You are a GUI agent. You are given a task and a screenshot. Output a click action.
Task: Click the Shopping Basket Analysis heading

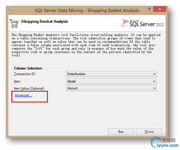[x=44, y=21]
